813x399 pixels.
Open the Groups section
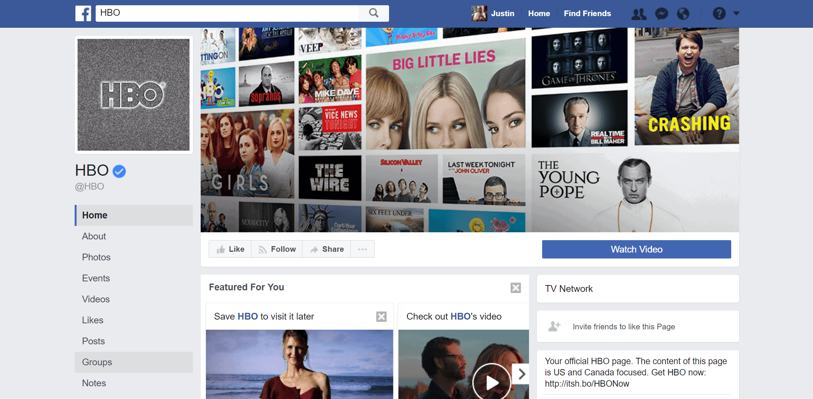tap(134, 362)
